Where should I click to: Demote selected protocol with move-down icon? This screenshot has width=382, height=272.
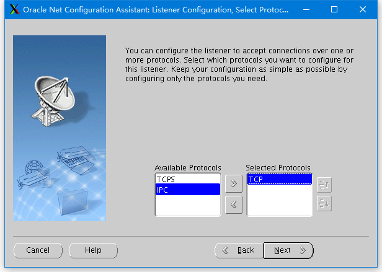[324, 204]
